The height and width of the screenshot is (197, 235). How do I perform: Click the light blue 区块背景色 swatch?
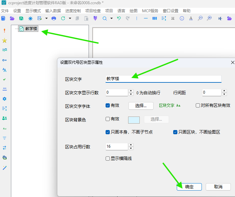pyautogui.click(x=134, y=120)
